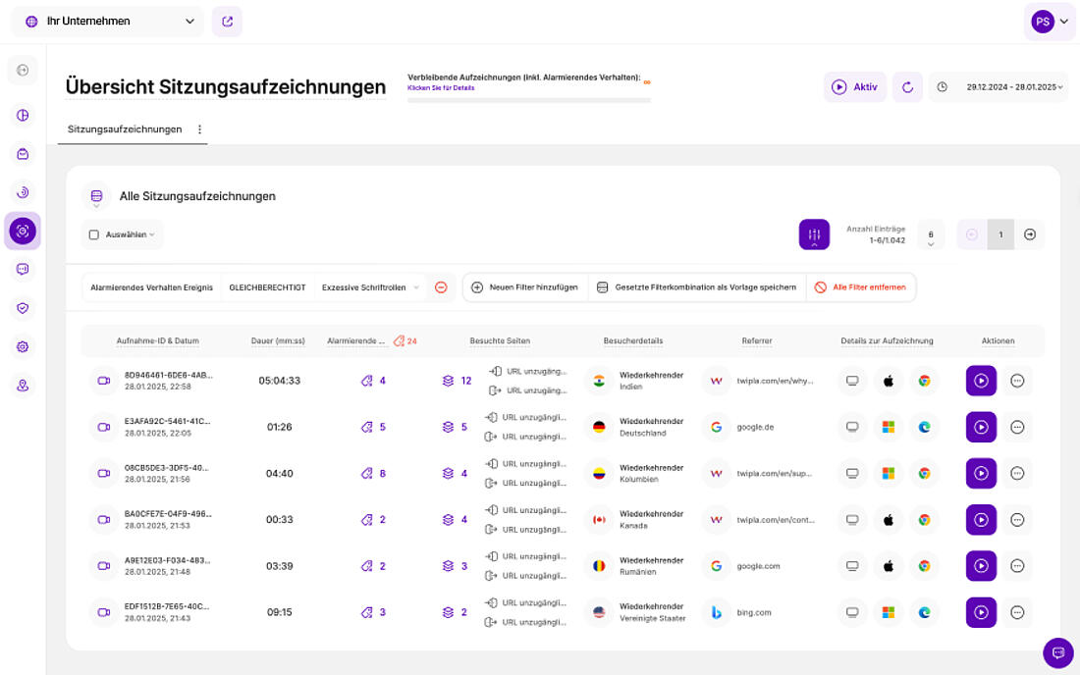Viewport: 1080px width, 675px height.
Task: Open the session recordings sidebar icon
Action: pos(23,231)
